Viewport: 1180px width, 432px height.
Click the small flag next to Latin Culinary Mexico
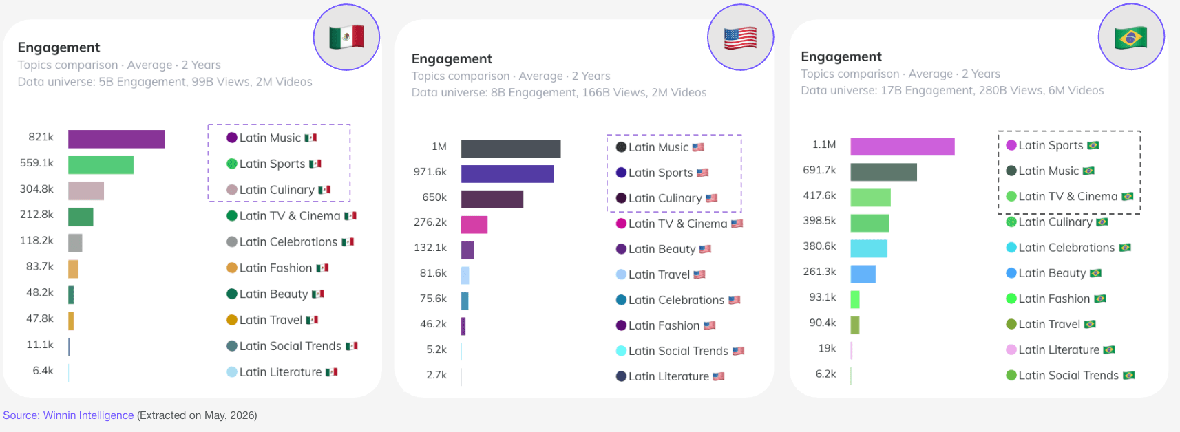click(324, 190)
